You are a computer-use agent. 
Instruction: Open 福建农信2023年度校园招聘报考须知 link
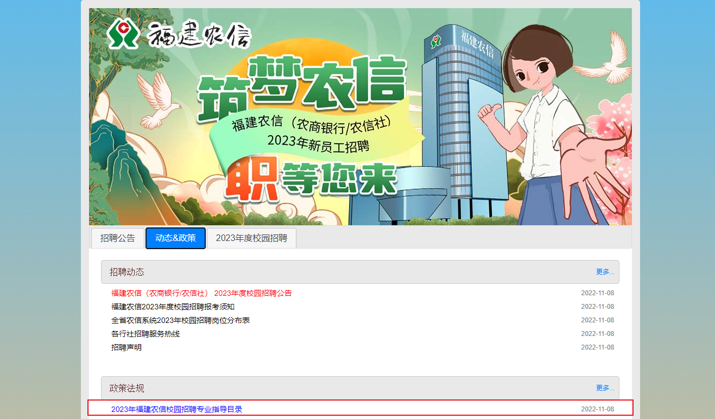[x=173, y=307]
